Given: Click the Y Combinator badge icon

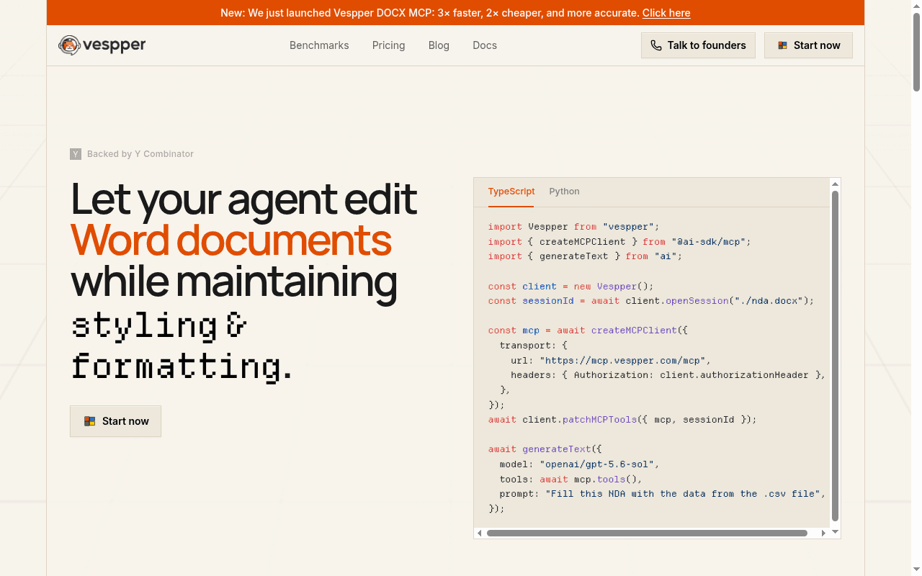Looking at the screenshot, I should pos(76,154).
